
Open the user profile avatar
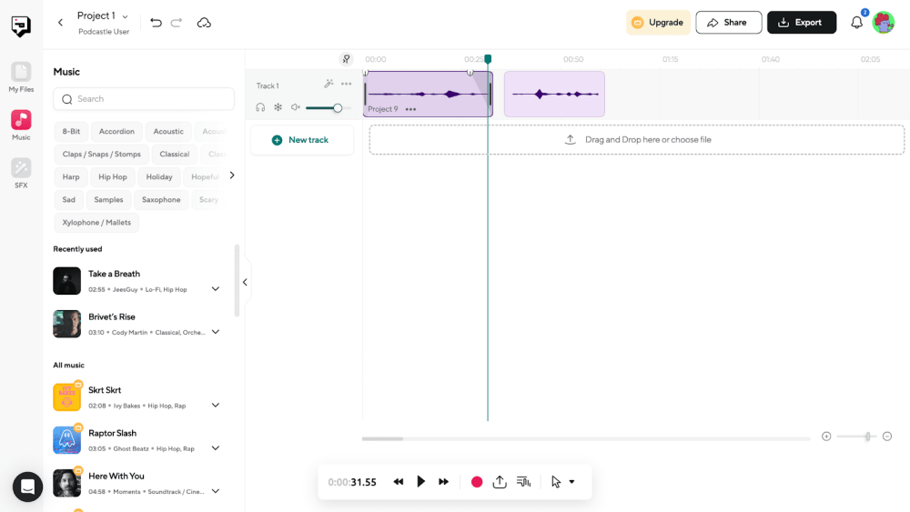click(884, 23)
